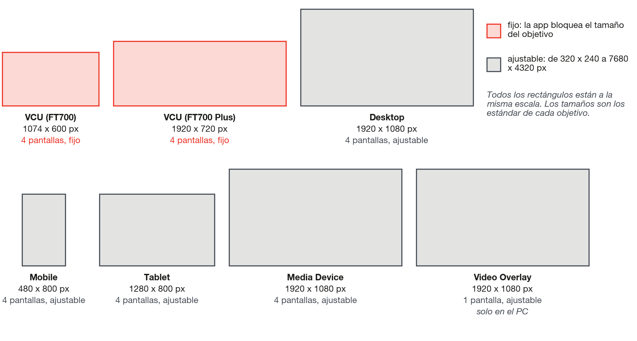Click the 'VCU (FT700 Plus)' title label
Image resolution: width=637 pixels, height=341 pixels.
(200, 117)
